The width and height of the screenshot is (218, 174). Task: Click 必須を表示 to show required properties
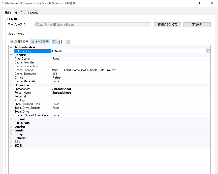pyautogui.click(x=19, y=42)
